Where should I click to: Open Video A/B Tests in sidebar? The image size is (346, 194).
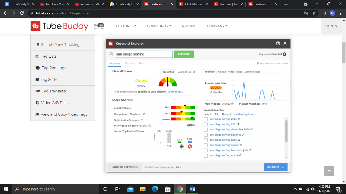click(63, 103)
